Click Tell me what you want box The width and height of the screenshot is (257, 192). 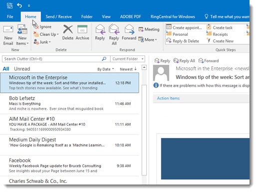227,16
